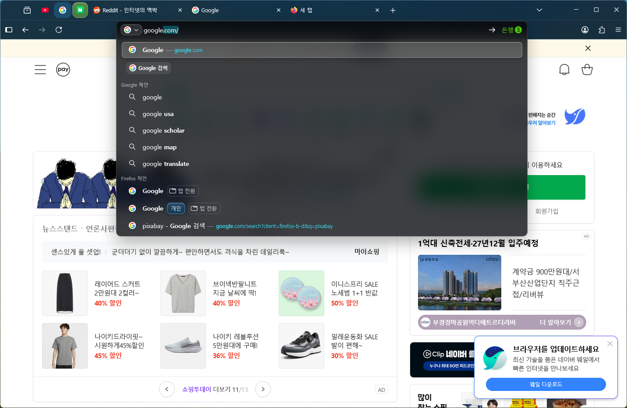
Task: Open the list all tabs dropdown
Action: 539,10
